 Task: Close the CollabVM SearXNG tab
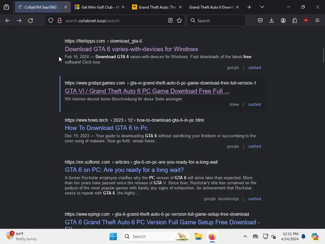pyautogui.click(x=65, y=7)
